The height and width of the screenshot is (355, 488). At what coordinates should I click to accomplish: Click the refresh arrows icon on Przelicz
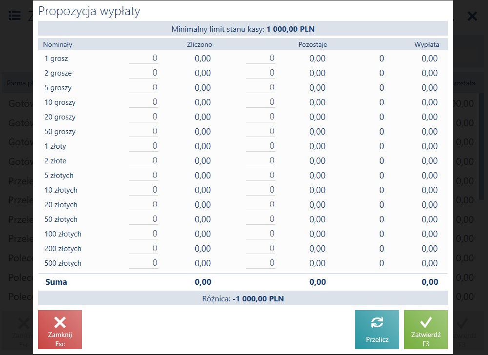point(377,322)
